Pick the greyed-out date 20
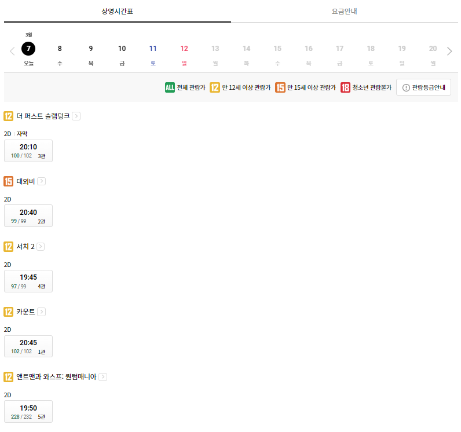Screen dimensions: 461x432 click(x=433, y=49)
